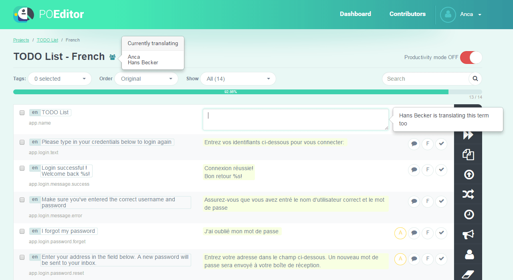Switch to the Dashboard page

(355, 14)
